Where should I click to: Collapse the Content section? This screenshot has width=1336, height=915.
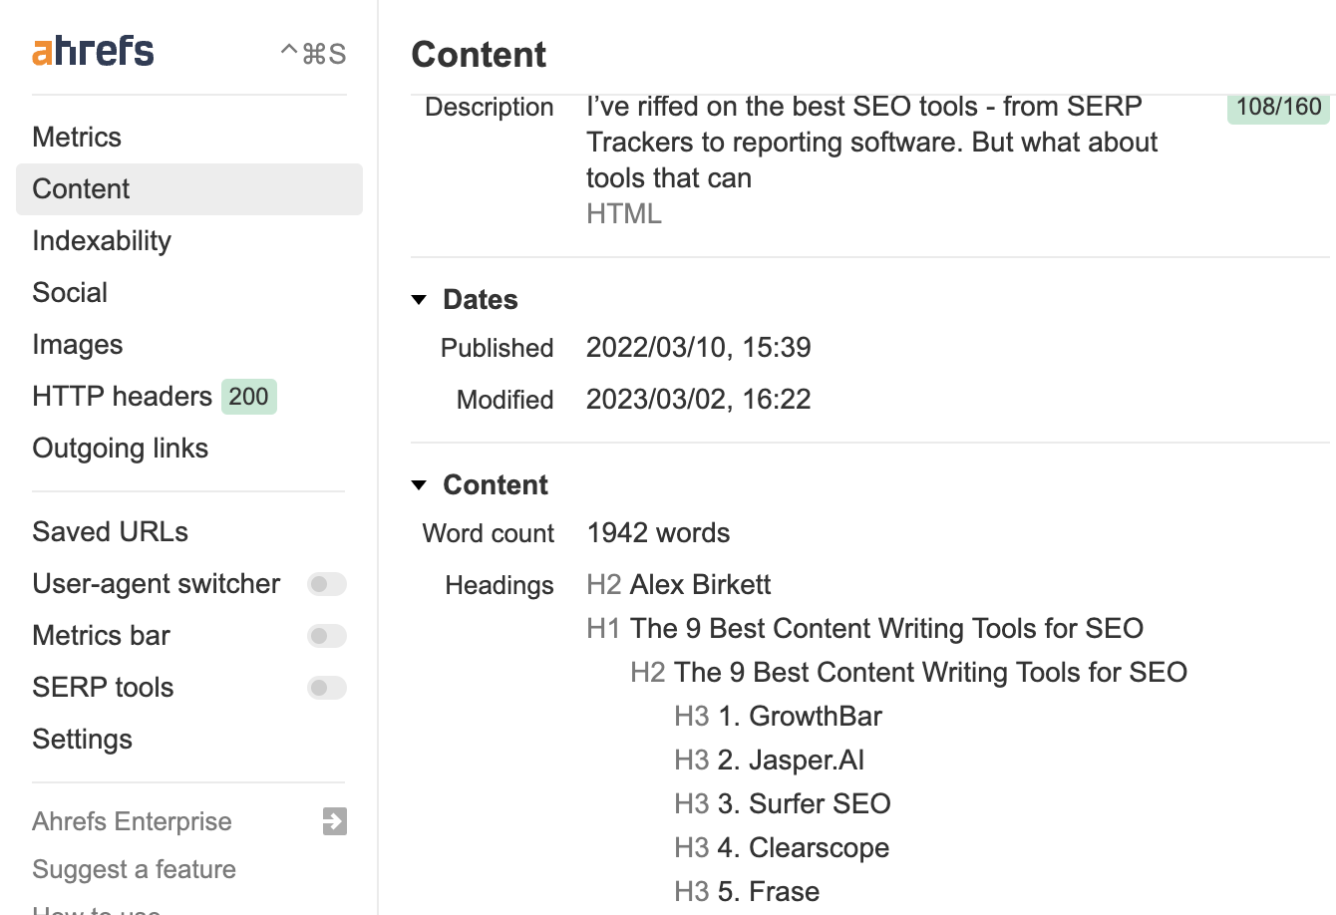pyautogui.click(x=419, y=484)
